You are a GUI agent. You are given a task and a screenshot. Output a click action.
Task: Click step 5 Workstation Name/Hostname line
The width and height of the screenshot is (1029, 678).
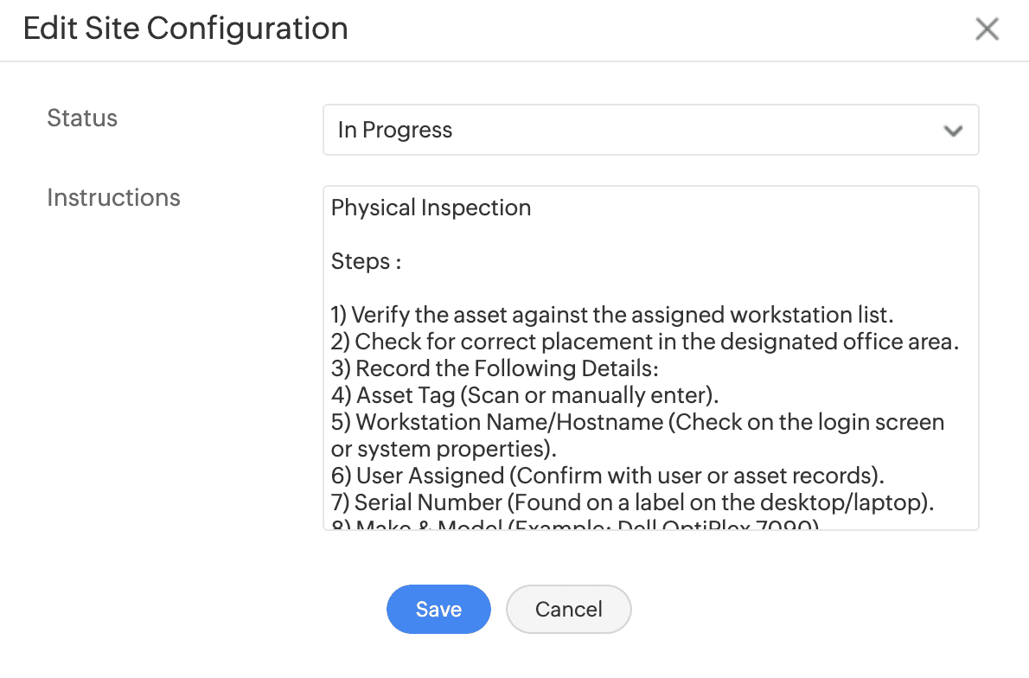pos(637,423)
